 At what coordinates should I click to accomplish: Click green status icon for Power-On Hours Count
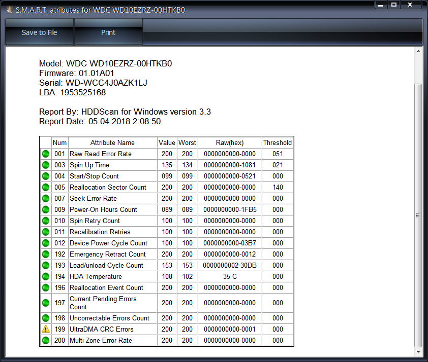pos(46,209)
